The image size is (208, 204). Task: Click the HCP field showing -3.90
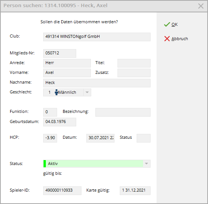50,138
